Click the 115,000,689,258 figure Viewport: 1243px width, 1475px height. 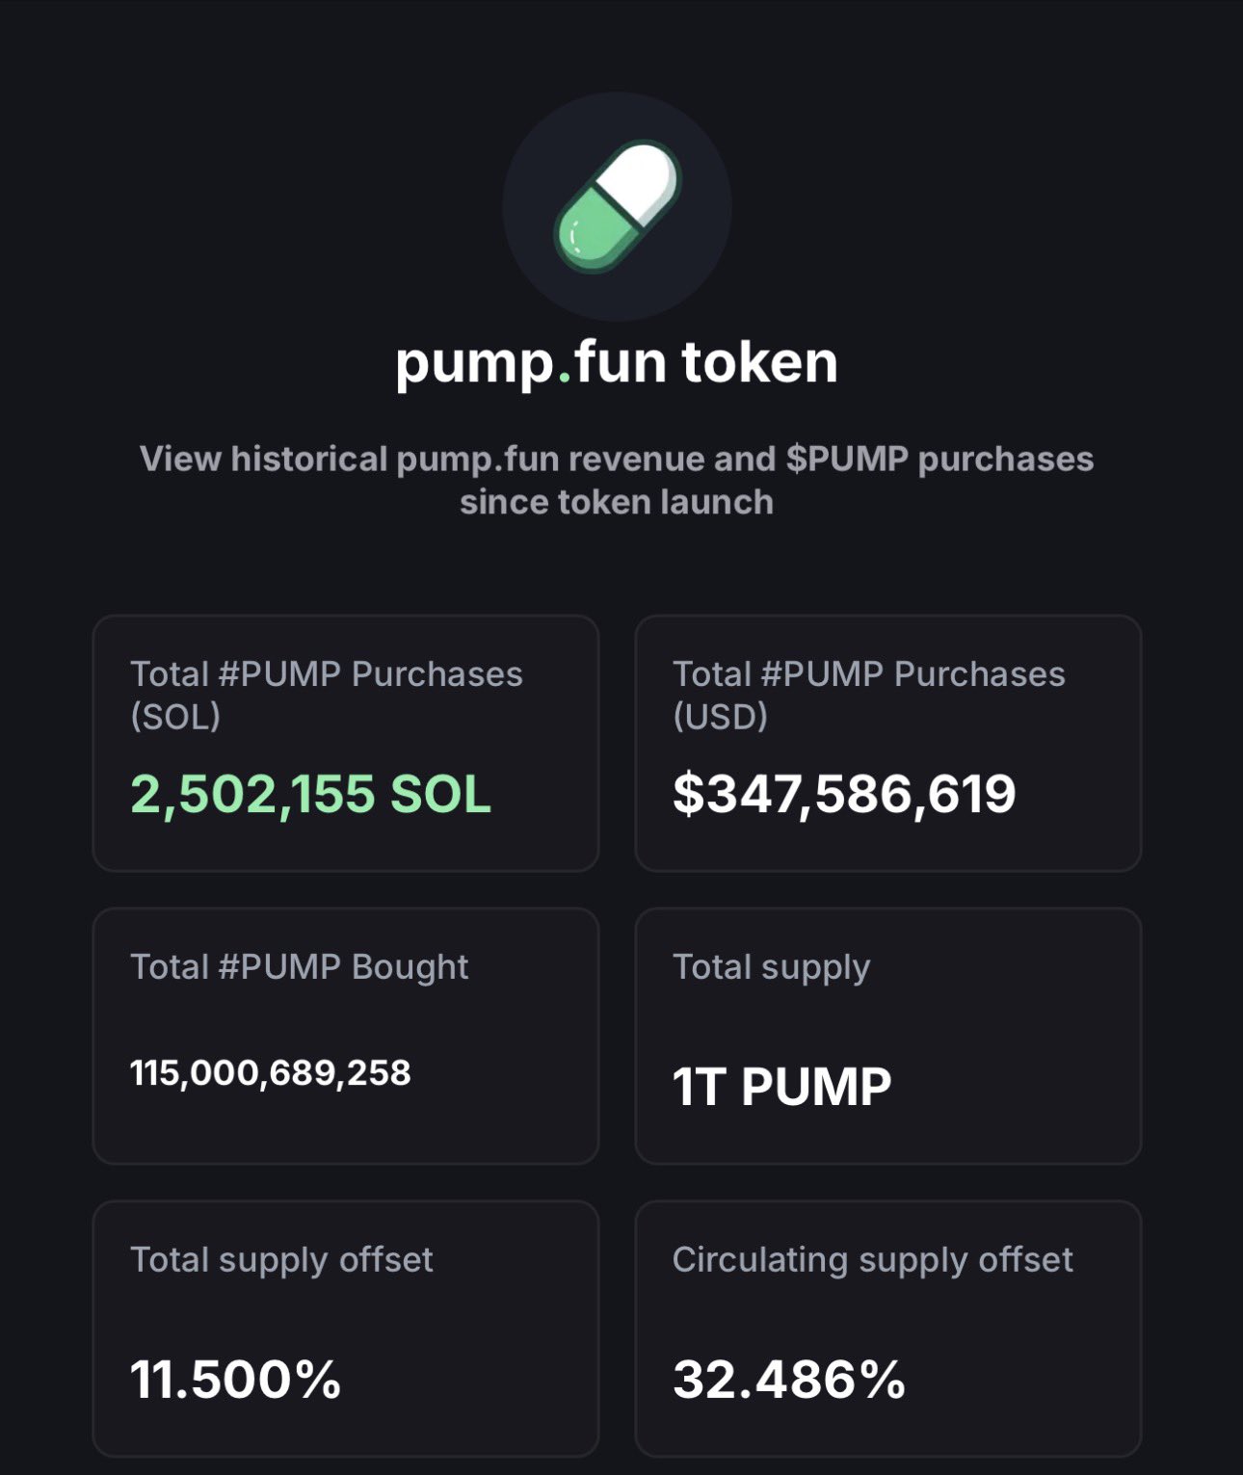[271, 1072]
